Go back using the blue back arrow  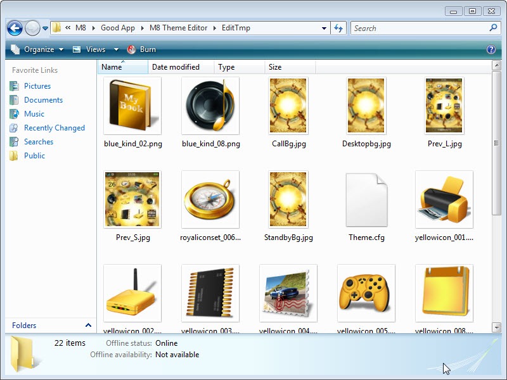pos(15,28)
